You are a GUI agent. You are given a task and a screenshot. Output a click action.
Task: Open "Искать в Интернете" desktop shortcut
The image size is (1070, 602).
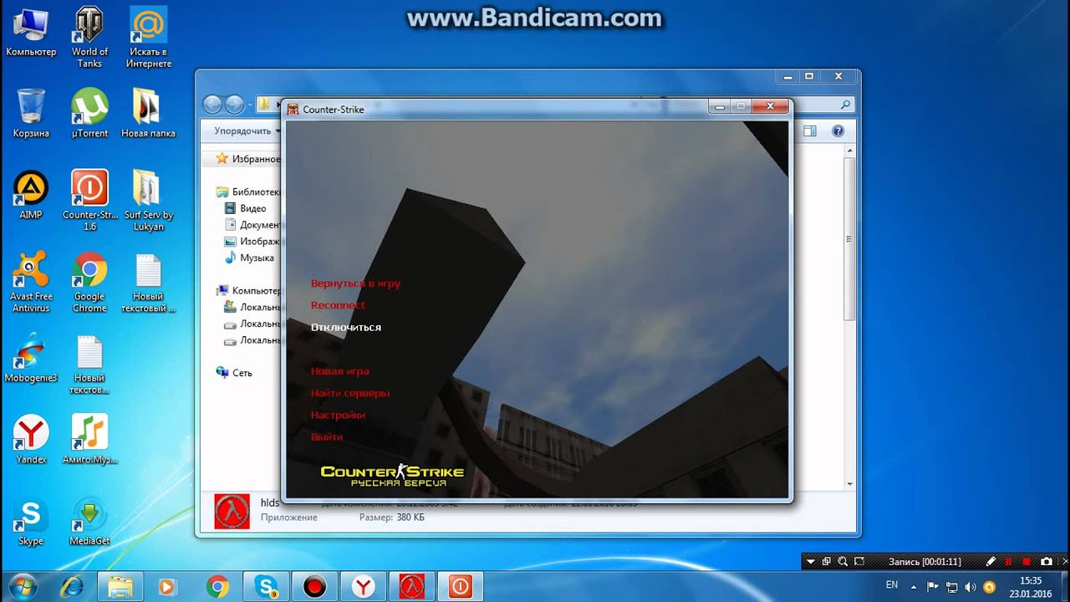[149, 38]
